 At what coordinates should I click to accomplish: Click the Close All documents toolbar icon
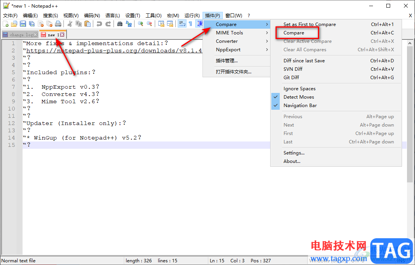point(49,24)
